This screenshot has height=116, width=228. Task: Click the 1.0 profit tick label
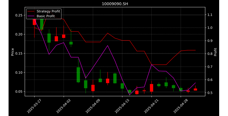(210, 28)
